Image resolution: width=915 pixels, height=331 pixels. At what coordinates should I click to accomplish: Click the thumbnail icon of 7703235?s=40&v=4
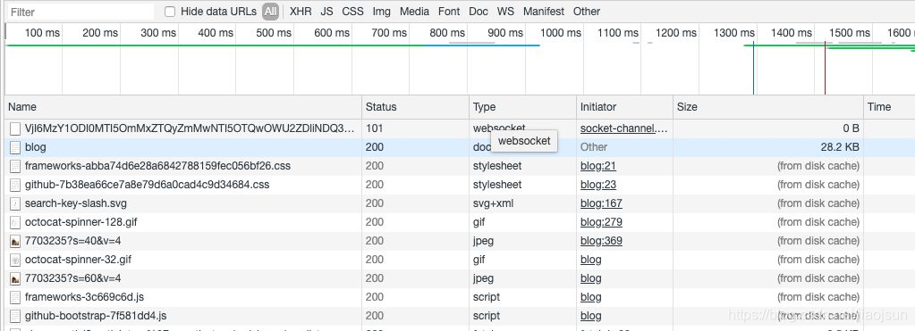tap(15, 241)
